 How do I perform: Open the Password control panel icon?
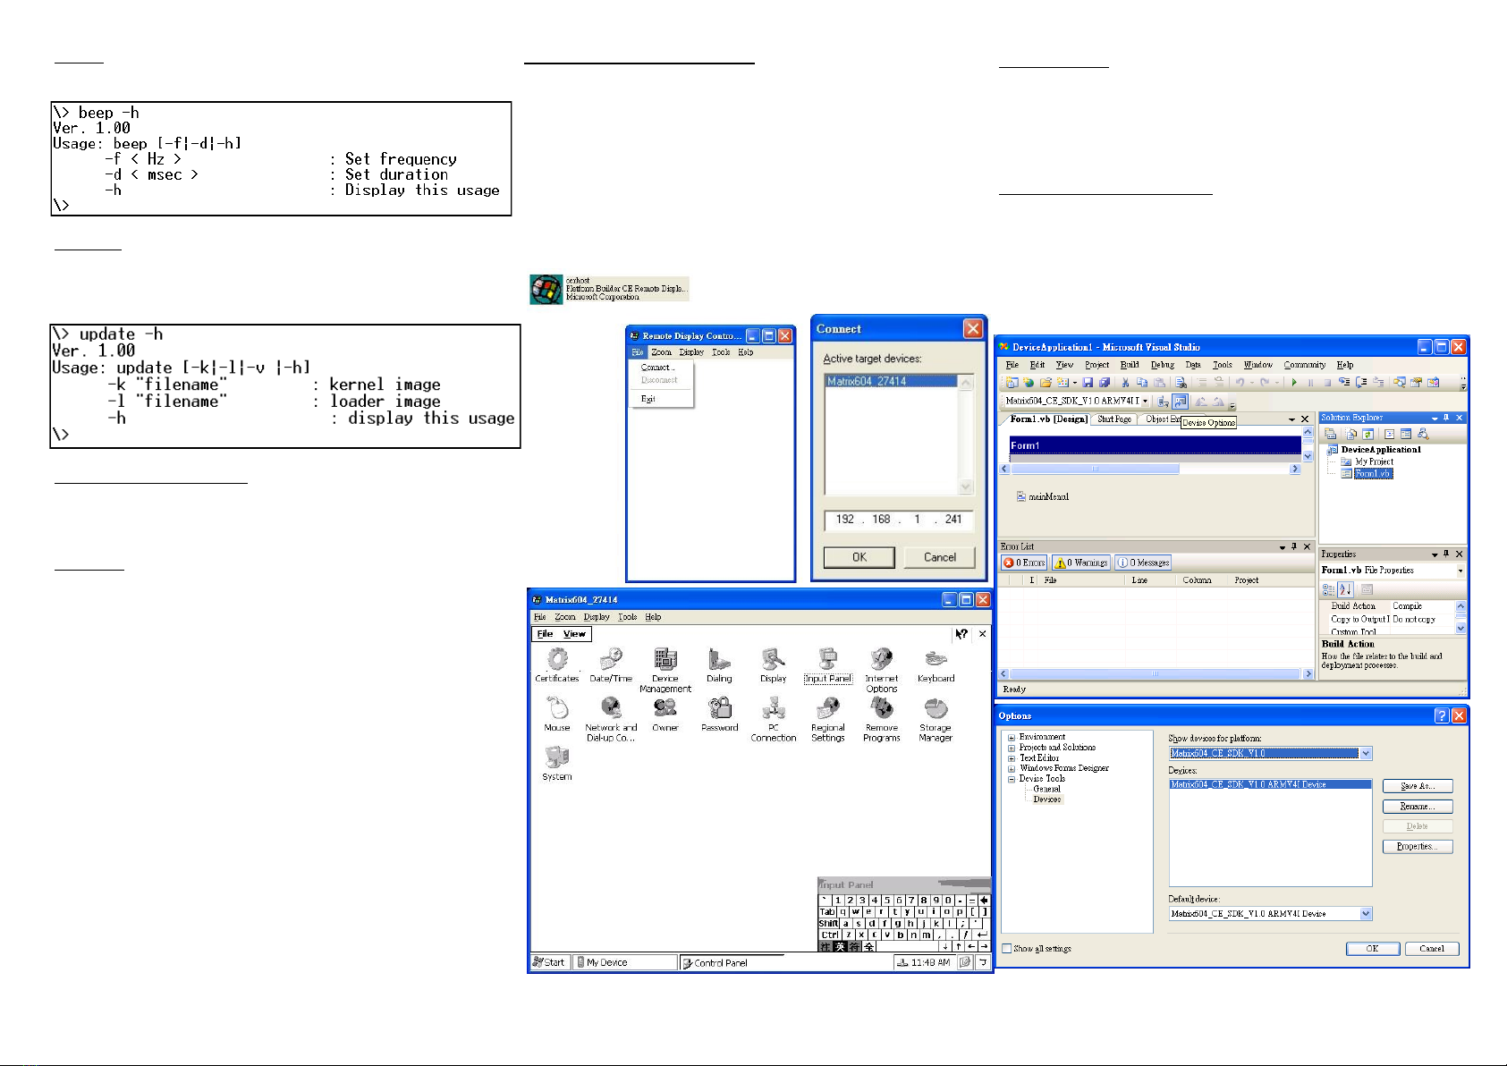pyautogui.click(x=719, y=714)
